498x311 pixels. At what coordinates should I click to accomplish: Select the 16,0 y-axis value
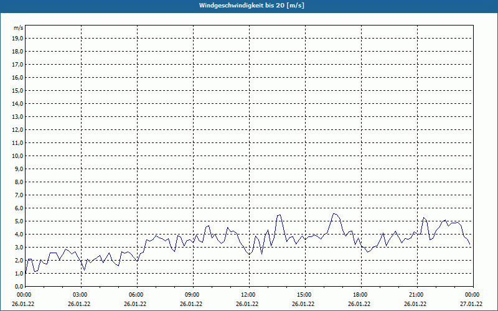click(x=17, y=77)
